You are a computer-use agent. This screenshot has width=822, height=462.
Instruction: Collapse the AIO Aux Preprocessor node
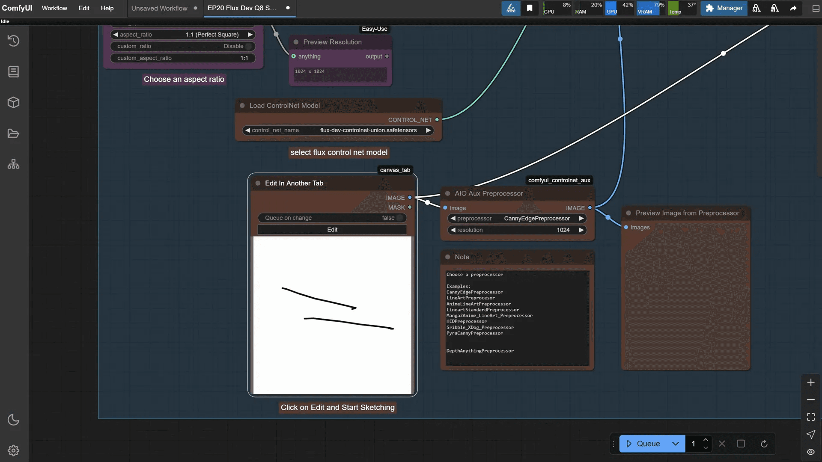(447, 193)
